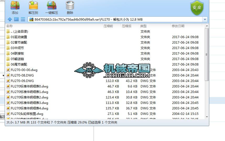Open the address path dropdown arrow
The height and width of the screenshot is (141, 225).
tap(205, 19)
